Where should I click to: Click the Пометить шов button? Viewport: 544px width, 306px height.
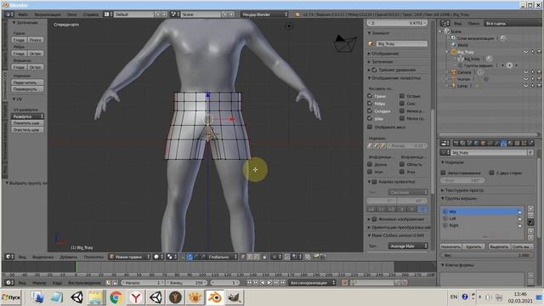click(x=27, y=123)
